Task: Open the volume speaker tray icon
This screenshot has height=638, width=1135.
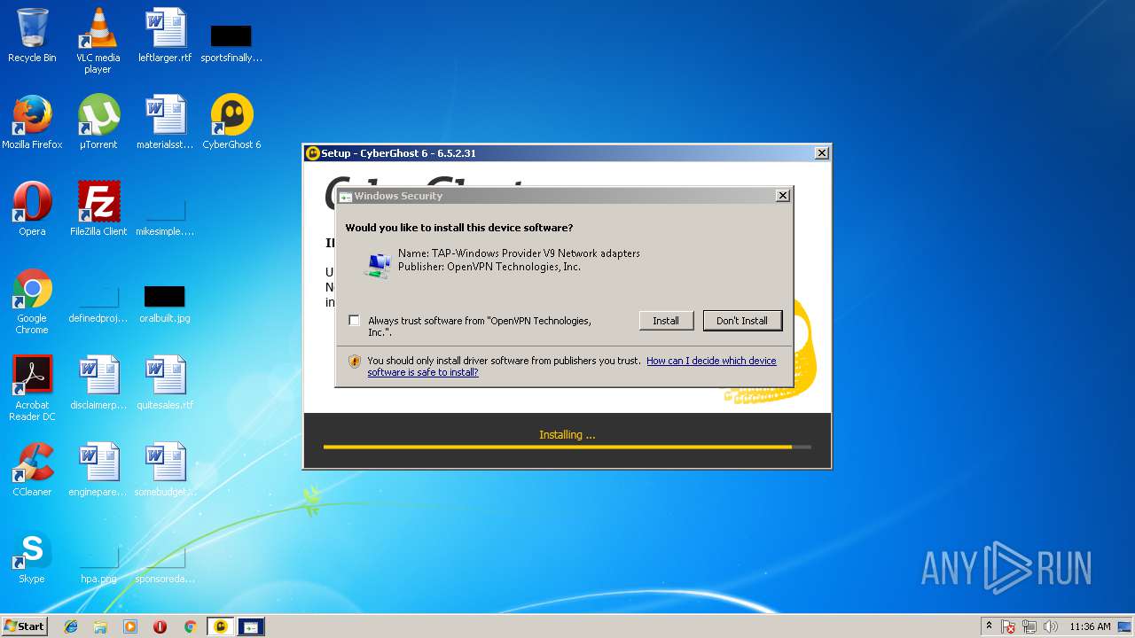Action: 1051,626
